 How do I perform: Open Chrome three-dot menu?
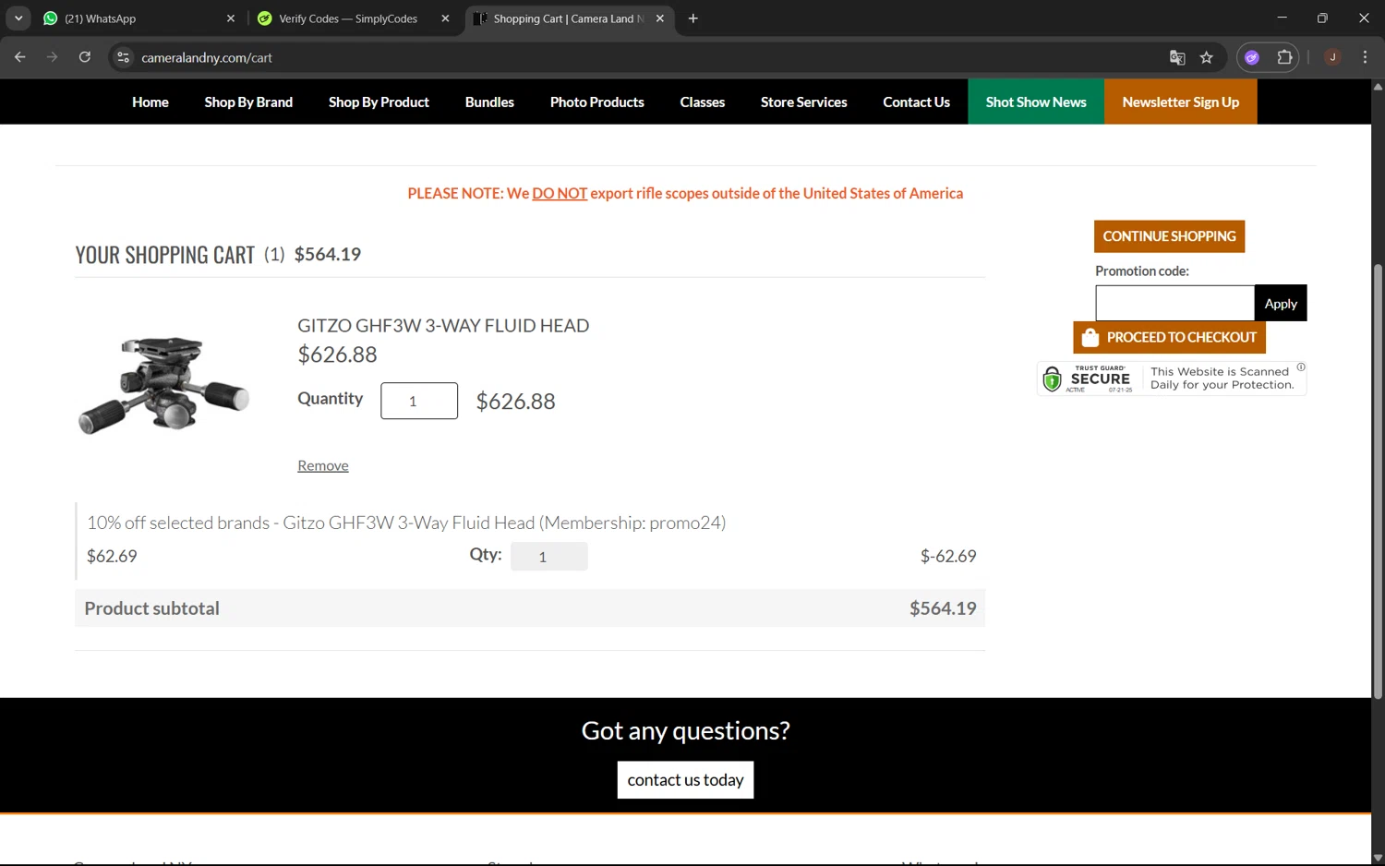coord(1365,57)
